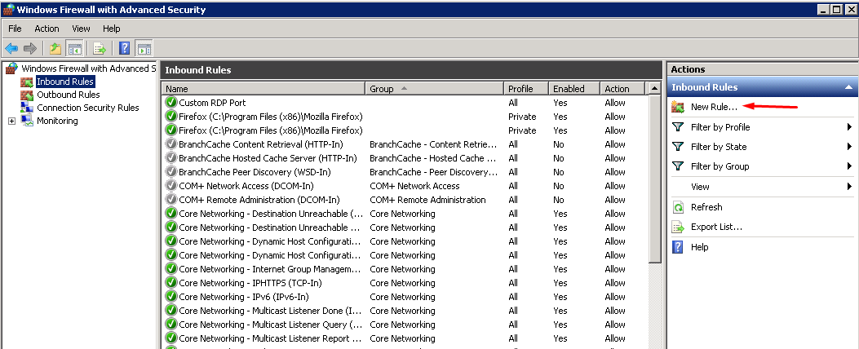This screenshot has width=859, height=349.
Task: Select Outbound Rules in the tree
Action: pos(68,95)
